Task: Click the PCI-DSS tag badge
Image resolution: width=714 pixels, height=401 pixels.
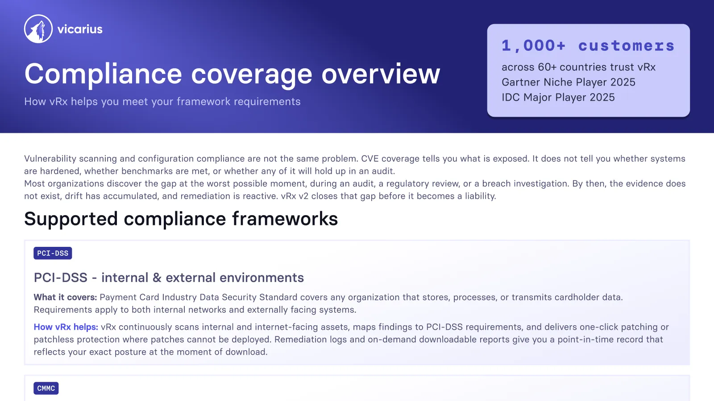Action: pyautogui.click(x=53, y=253)
